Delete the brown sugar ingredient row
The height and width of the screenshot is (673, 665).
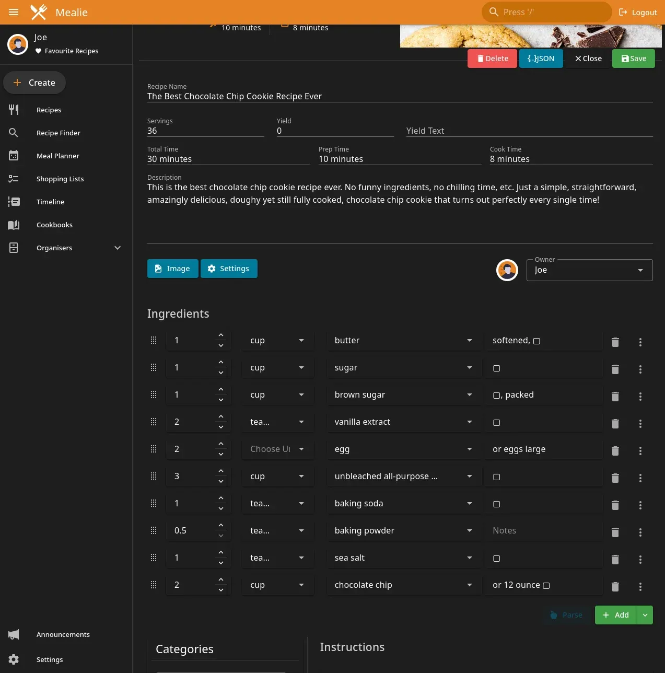[615, 396]
